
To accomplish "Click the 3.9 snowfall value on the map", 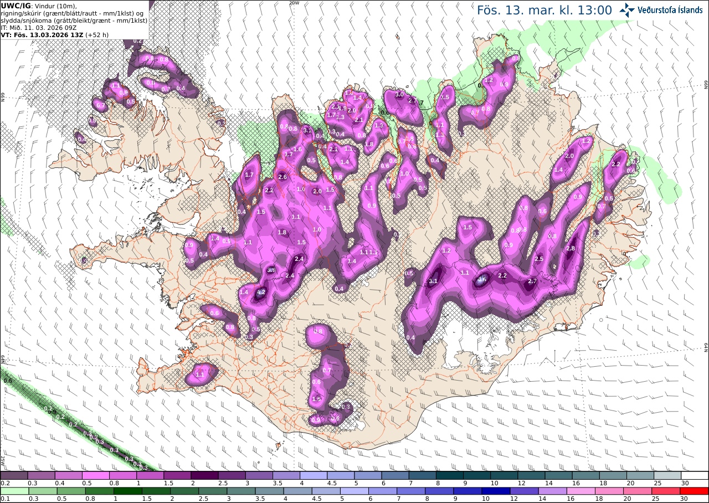I will (271, 270).
